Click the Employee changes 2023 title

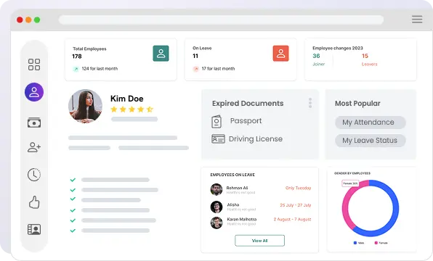[338, 49]
